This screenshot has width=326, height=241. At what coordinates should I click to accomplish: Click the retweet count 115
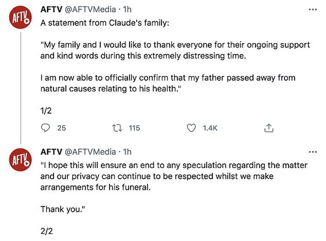point(134,128)
